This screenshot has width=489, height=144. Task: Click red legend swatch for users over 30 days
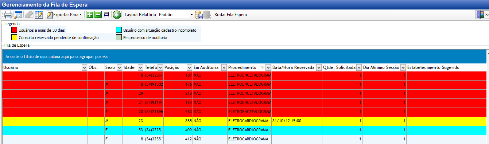14,30
